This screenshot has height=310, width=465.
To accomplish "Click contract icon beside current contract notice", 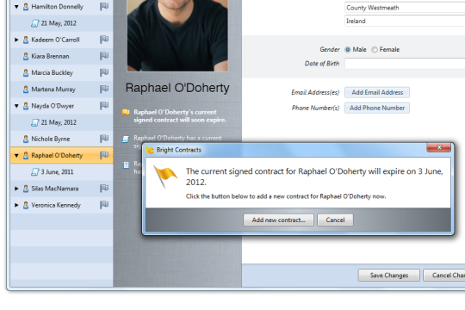I will [126, 139].
